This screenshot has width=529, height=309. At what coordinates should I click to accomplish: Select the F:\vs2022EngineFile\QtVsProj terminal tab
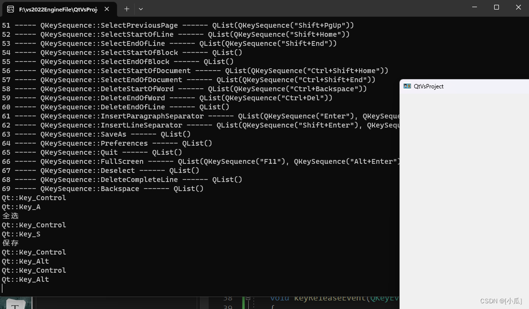[60, 9]
